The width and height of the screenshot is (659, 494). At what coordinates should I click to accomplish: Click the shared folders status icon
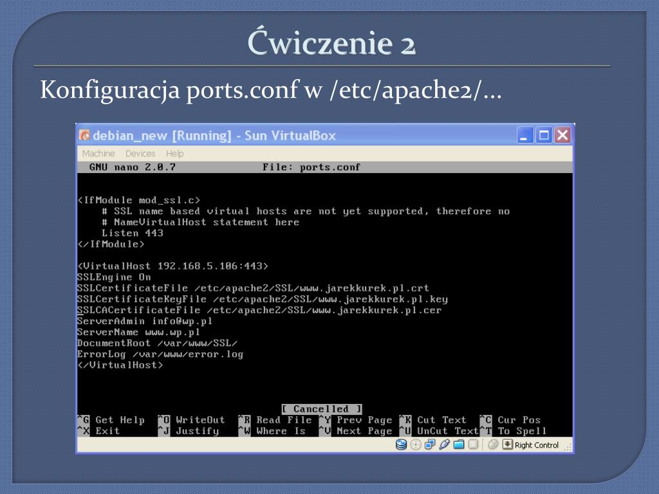[459, 444]
